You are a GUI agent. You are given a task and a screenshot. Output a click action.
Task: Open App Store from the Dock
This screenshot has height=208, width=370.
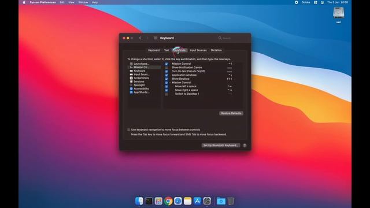tap(197, 201)
